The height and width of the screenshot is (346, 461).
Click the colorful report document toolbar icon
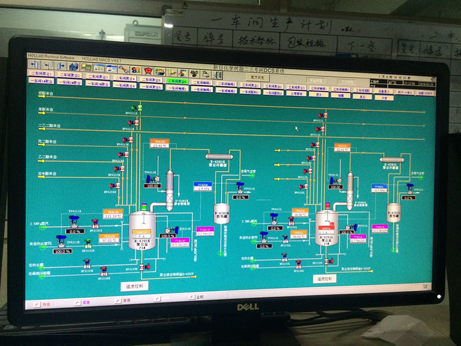click(182, 72)
